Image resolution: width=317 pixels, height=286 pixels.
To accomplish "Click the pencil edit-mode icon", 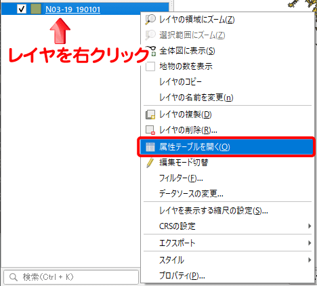I will [x=150, y=163].
